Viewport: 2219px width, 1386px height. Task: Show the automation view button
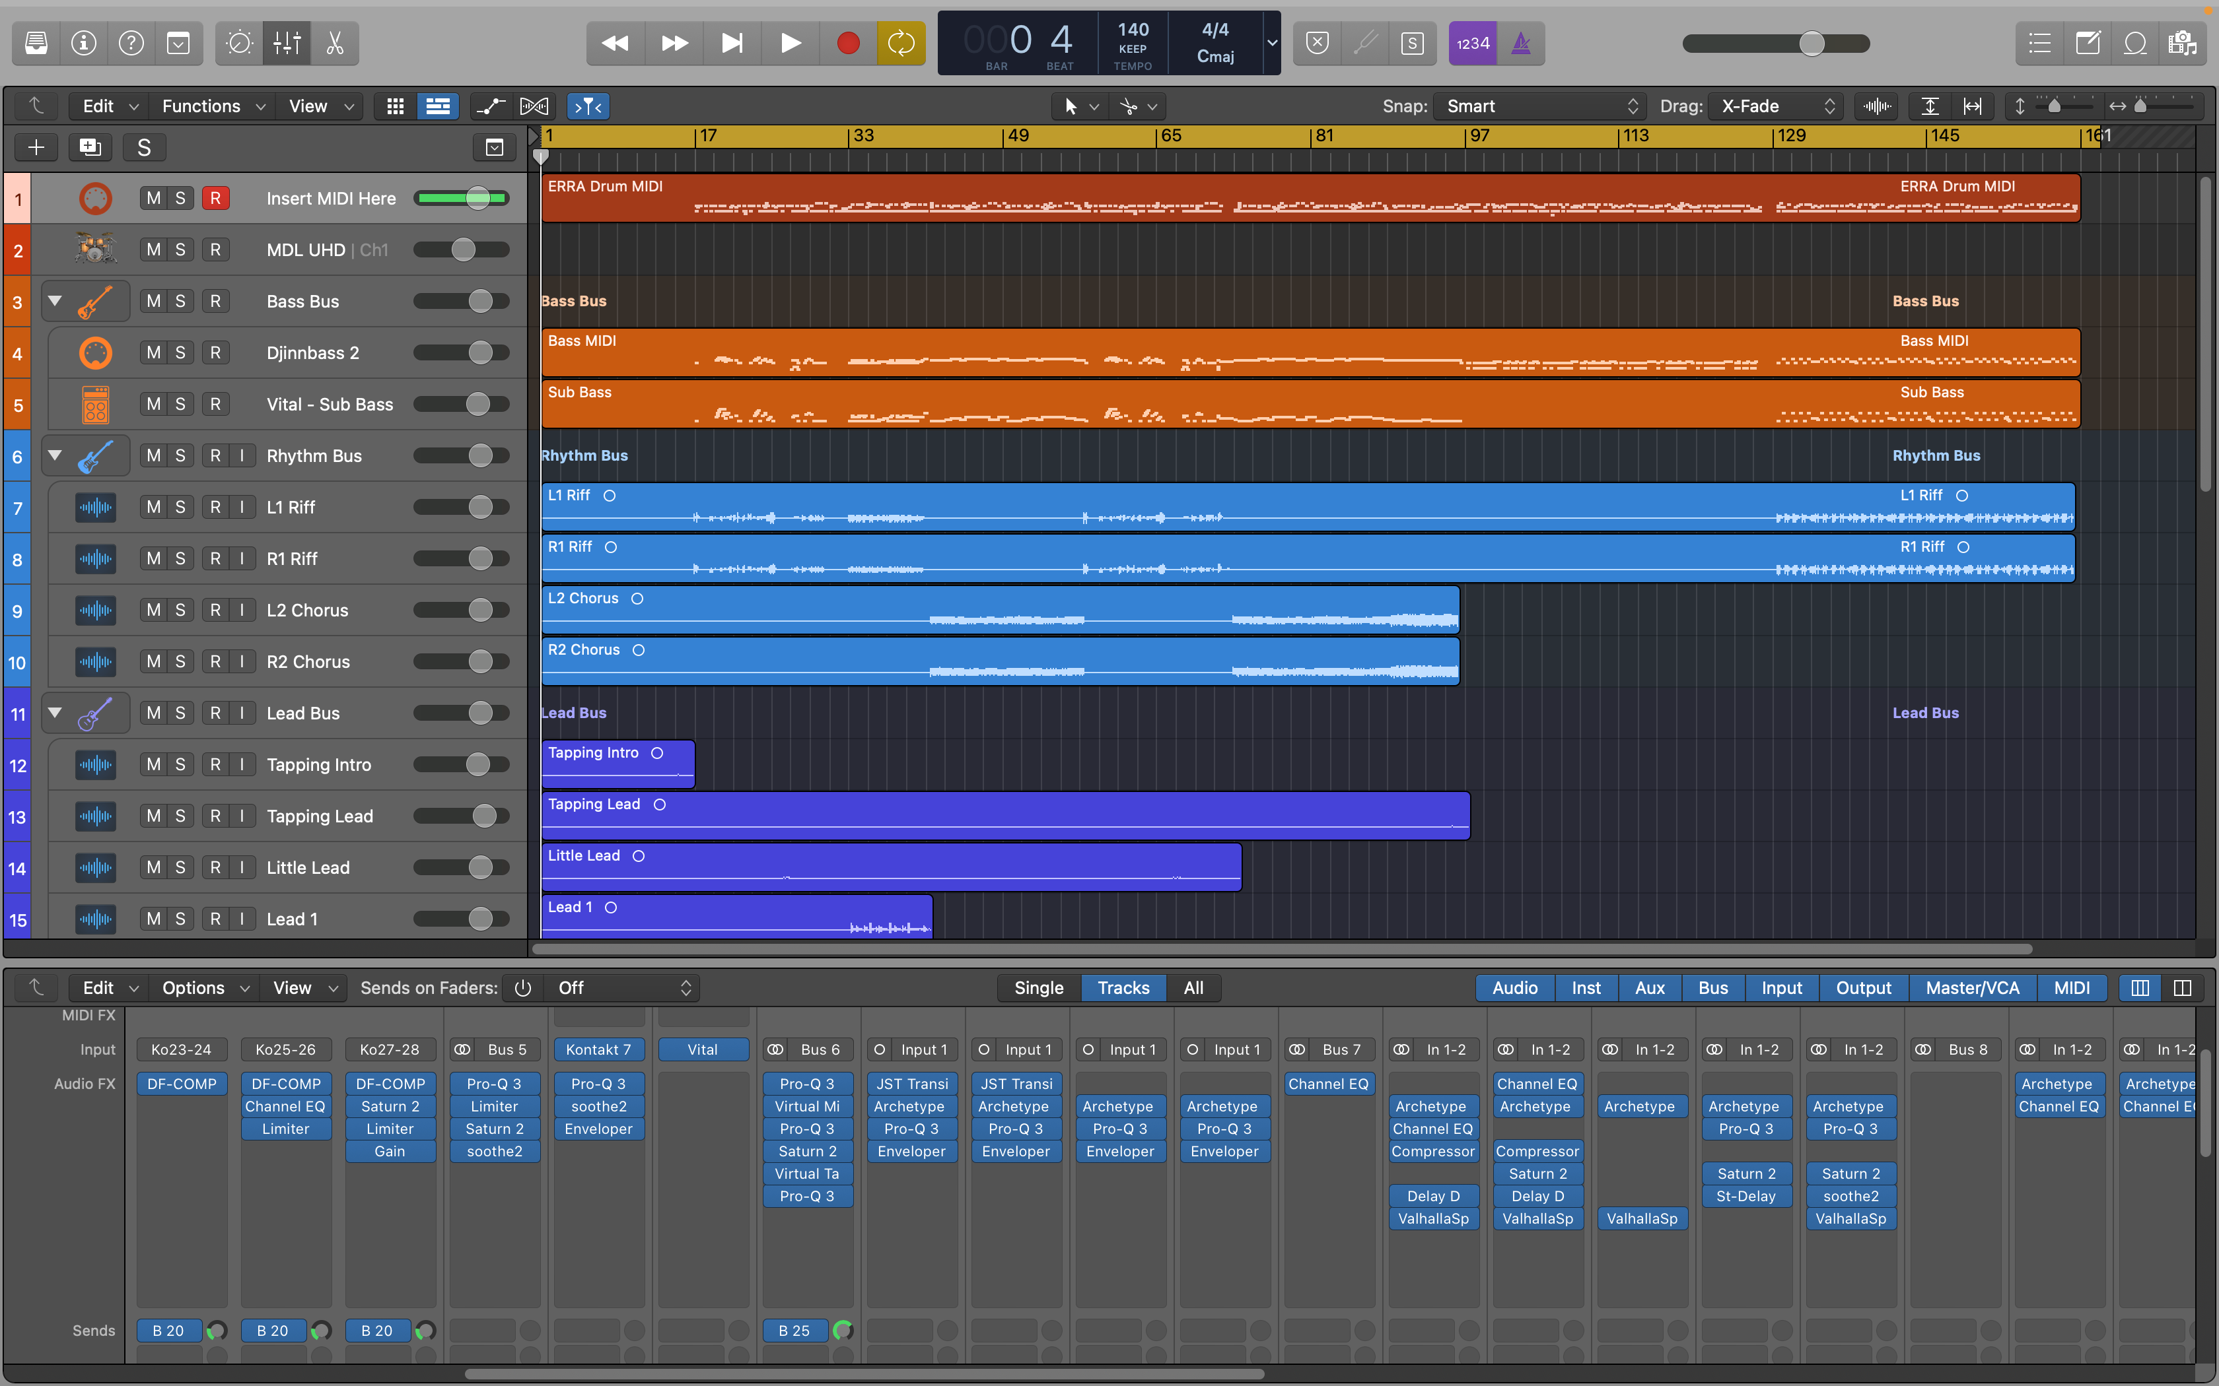tap(491, 106)
